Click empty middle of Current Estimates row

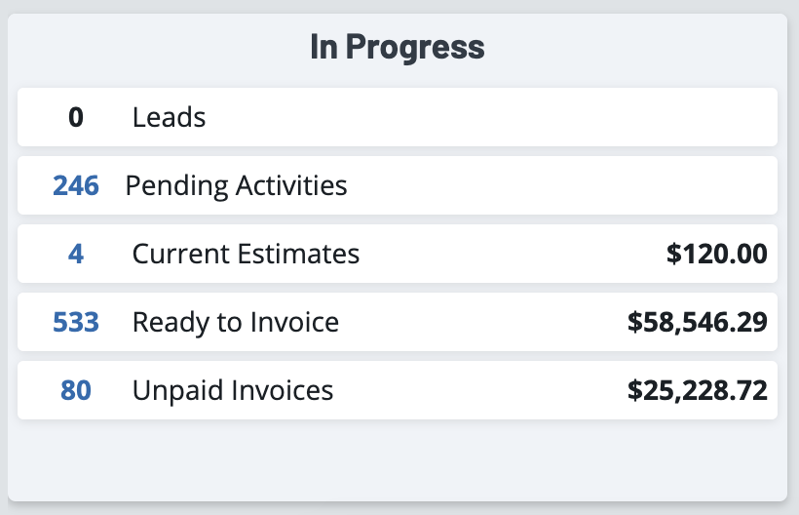pos(507,255)
